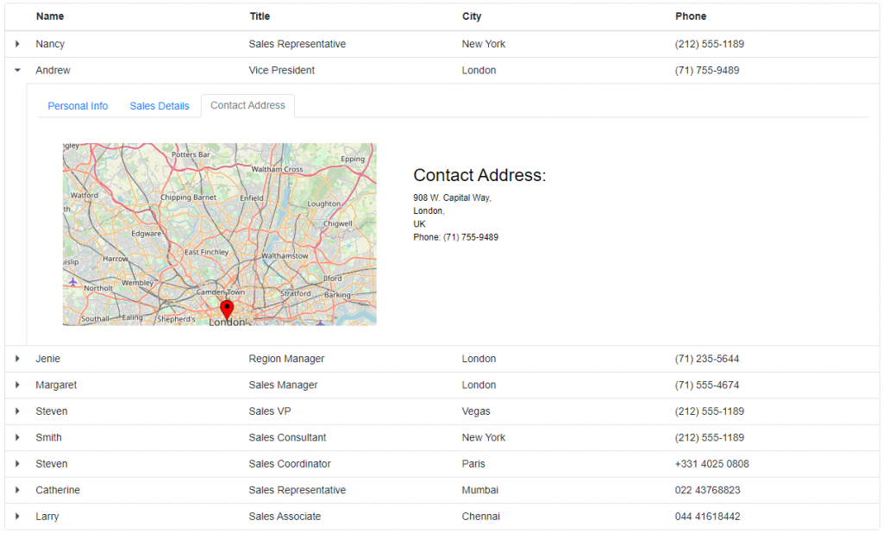Expand the Paris-based Steven's row
883x533 pixels.
click(x=17, y=464)
